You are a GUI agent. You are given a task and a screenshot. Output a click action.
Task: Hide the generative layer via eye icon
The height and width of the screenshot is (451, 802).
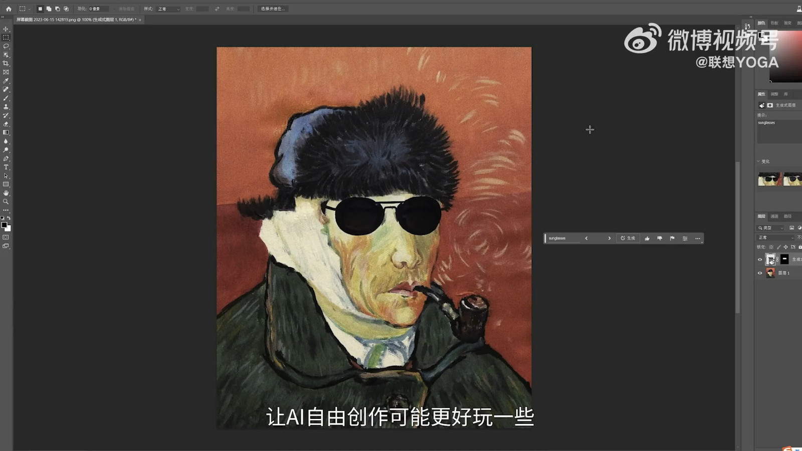pos(759,260)
